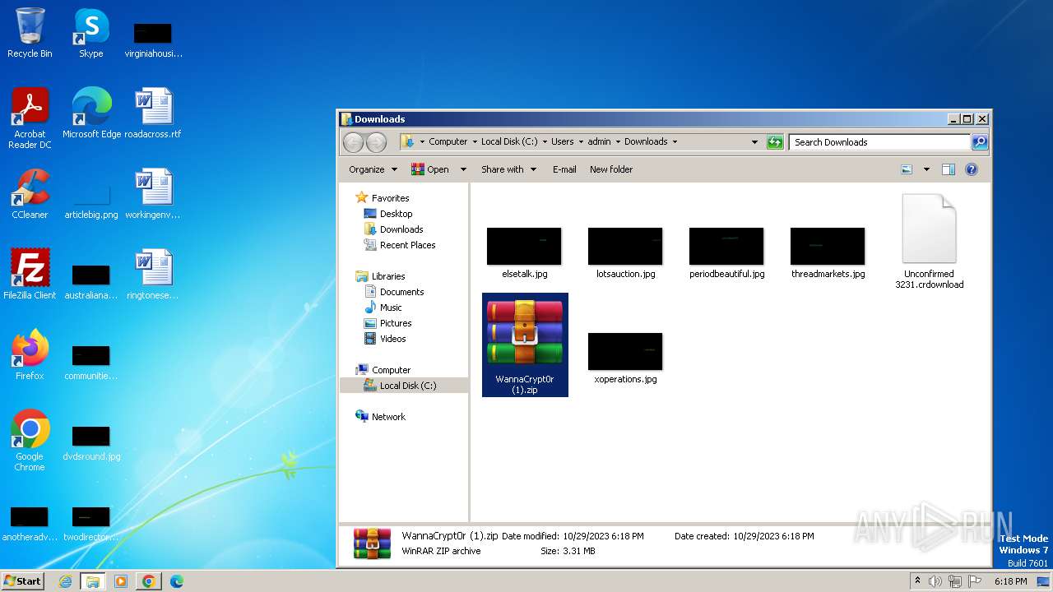Open FileZilla Client shortcut

tap(30, 274)
